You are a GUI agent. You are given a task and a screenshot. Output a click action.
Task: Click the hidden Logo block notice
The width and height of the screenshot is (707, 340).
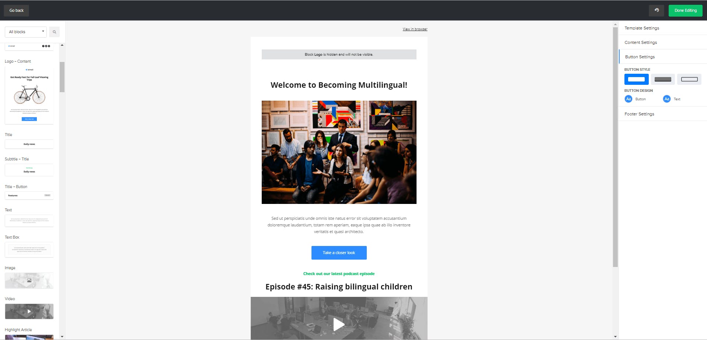[339, 55]
